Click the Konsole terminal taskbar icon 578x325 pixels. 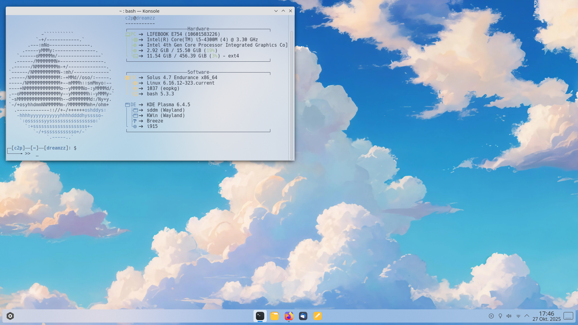[x=260, y=316]
